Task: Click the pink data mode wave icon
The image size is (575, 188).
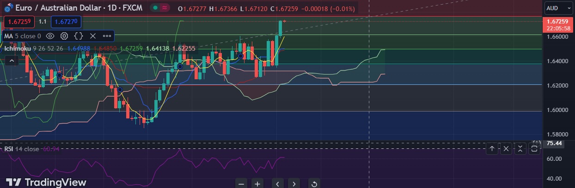Action: click(165, 8)
